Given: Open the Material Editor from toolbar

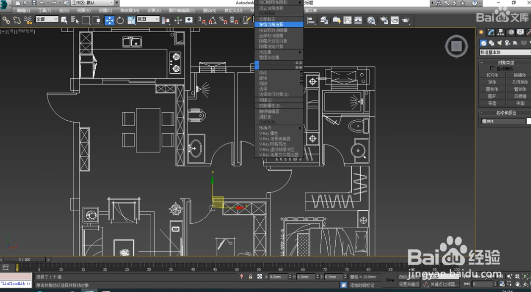Looking at the screenshot, I should pos(371,20).
